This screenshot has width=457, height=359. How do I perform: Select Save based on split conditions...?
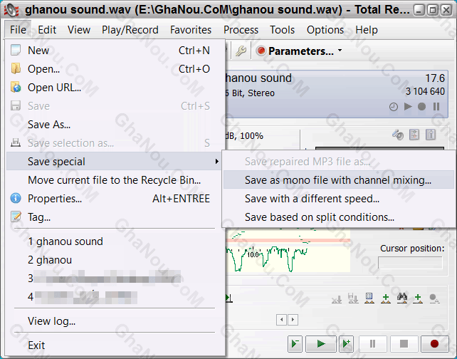coord(339,217)
